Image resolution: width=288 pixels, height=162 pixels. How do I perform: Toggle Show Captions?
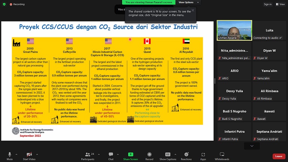coord(168,155)
